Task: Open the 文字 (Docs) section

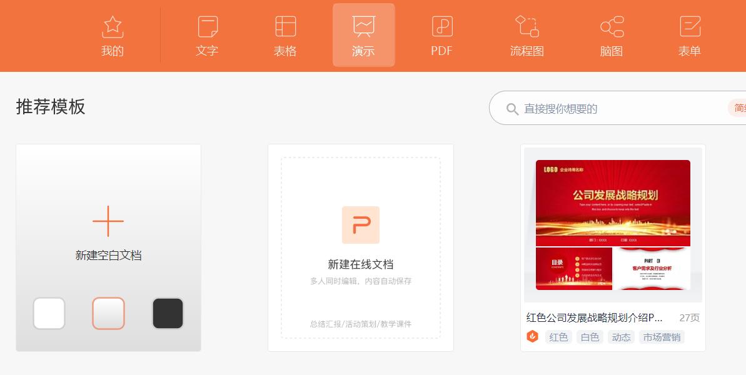Action: tap(207, 34)
